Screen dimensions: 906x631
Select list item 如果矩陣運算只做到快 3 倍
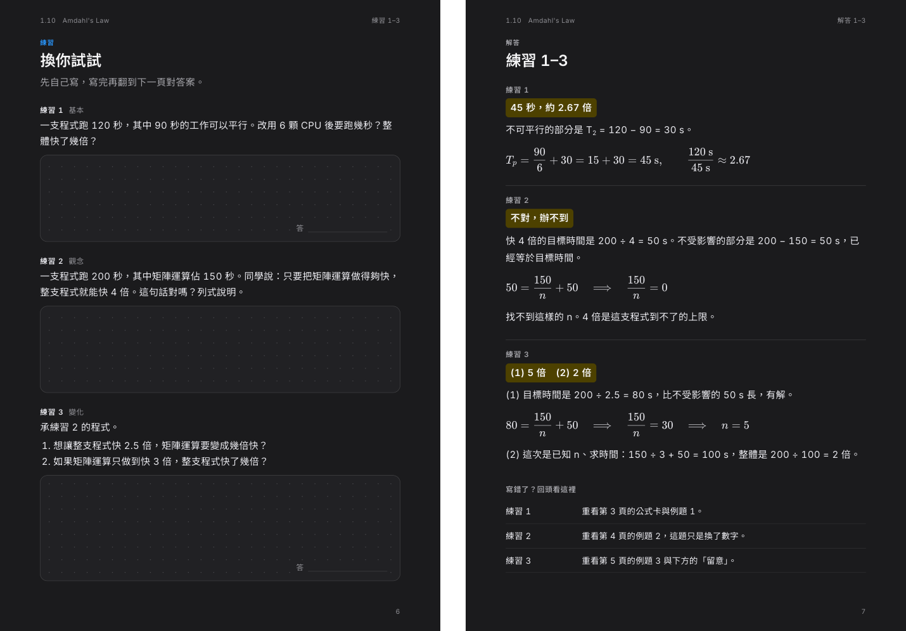click(155, 462)
